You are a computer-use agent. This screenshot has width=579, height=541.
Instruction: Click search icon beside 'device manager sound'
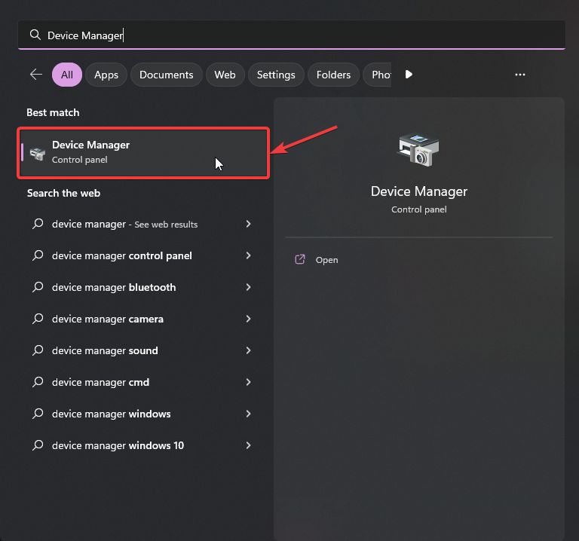click(x=38, y=350)
